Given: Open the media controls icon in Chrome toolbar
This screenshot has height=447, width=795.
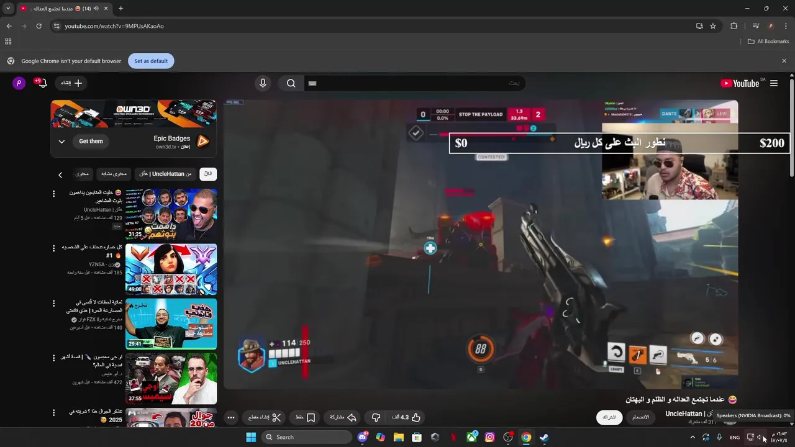Looking at the screenshot, I should (756, 26).
